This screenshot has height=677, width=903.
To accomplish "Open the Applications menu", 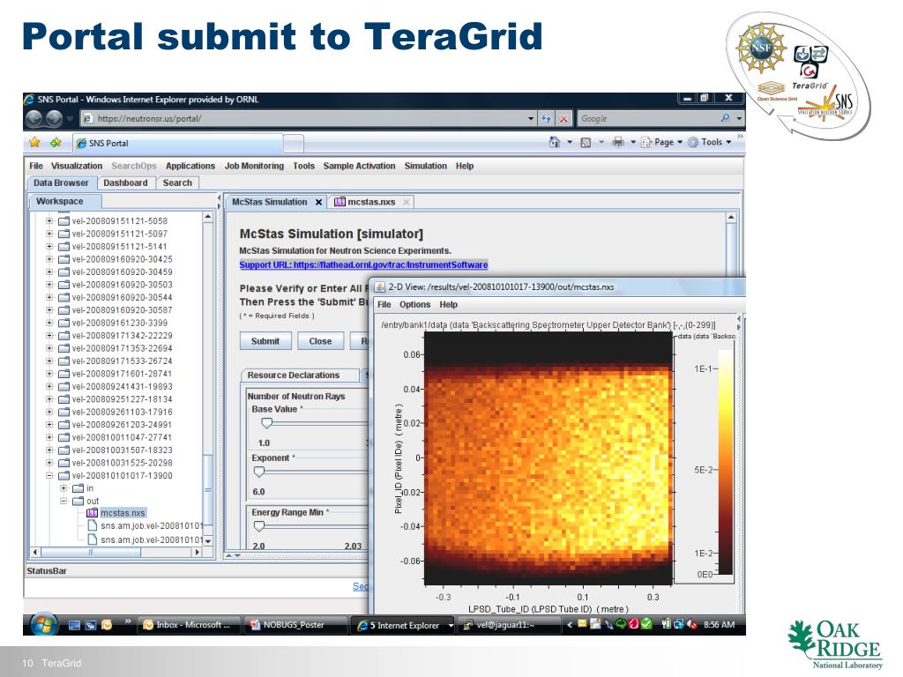I will (x=190, y=166).
